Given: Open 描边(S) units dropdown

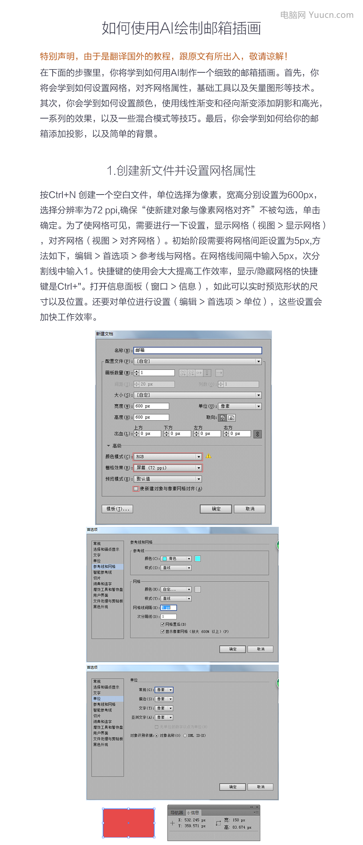Looking at the screenshot, I should click(x=164, y=699).
